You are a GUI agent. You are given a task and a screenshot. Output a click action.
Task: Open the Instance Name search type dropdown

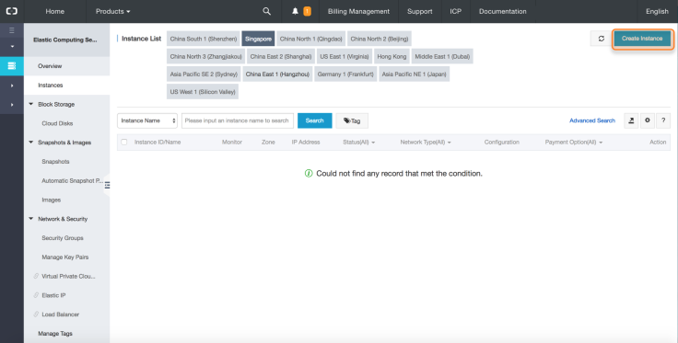[x=147, y=120]
